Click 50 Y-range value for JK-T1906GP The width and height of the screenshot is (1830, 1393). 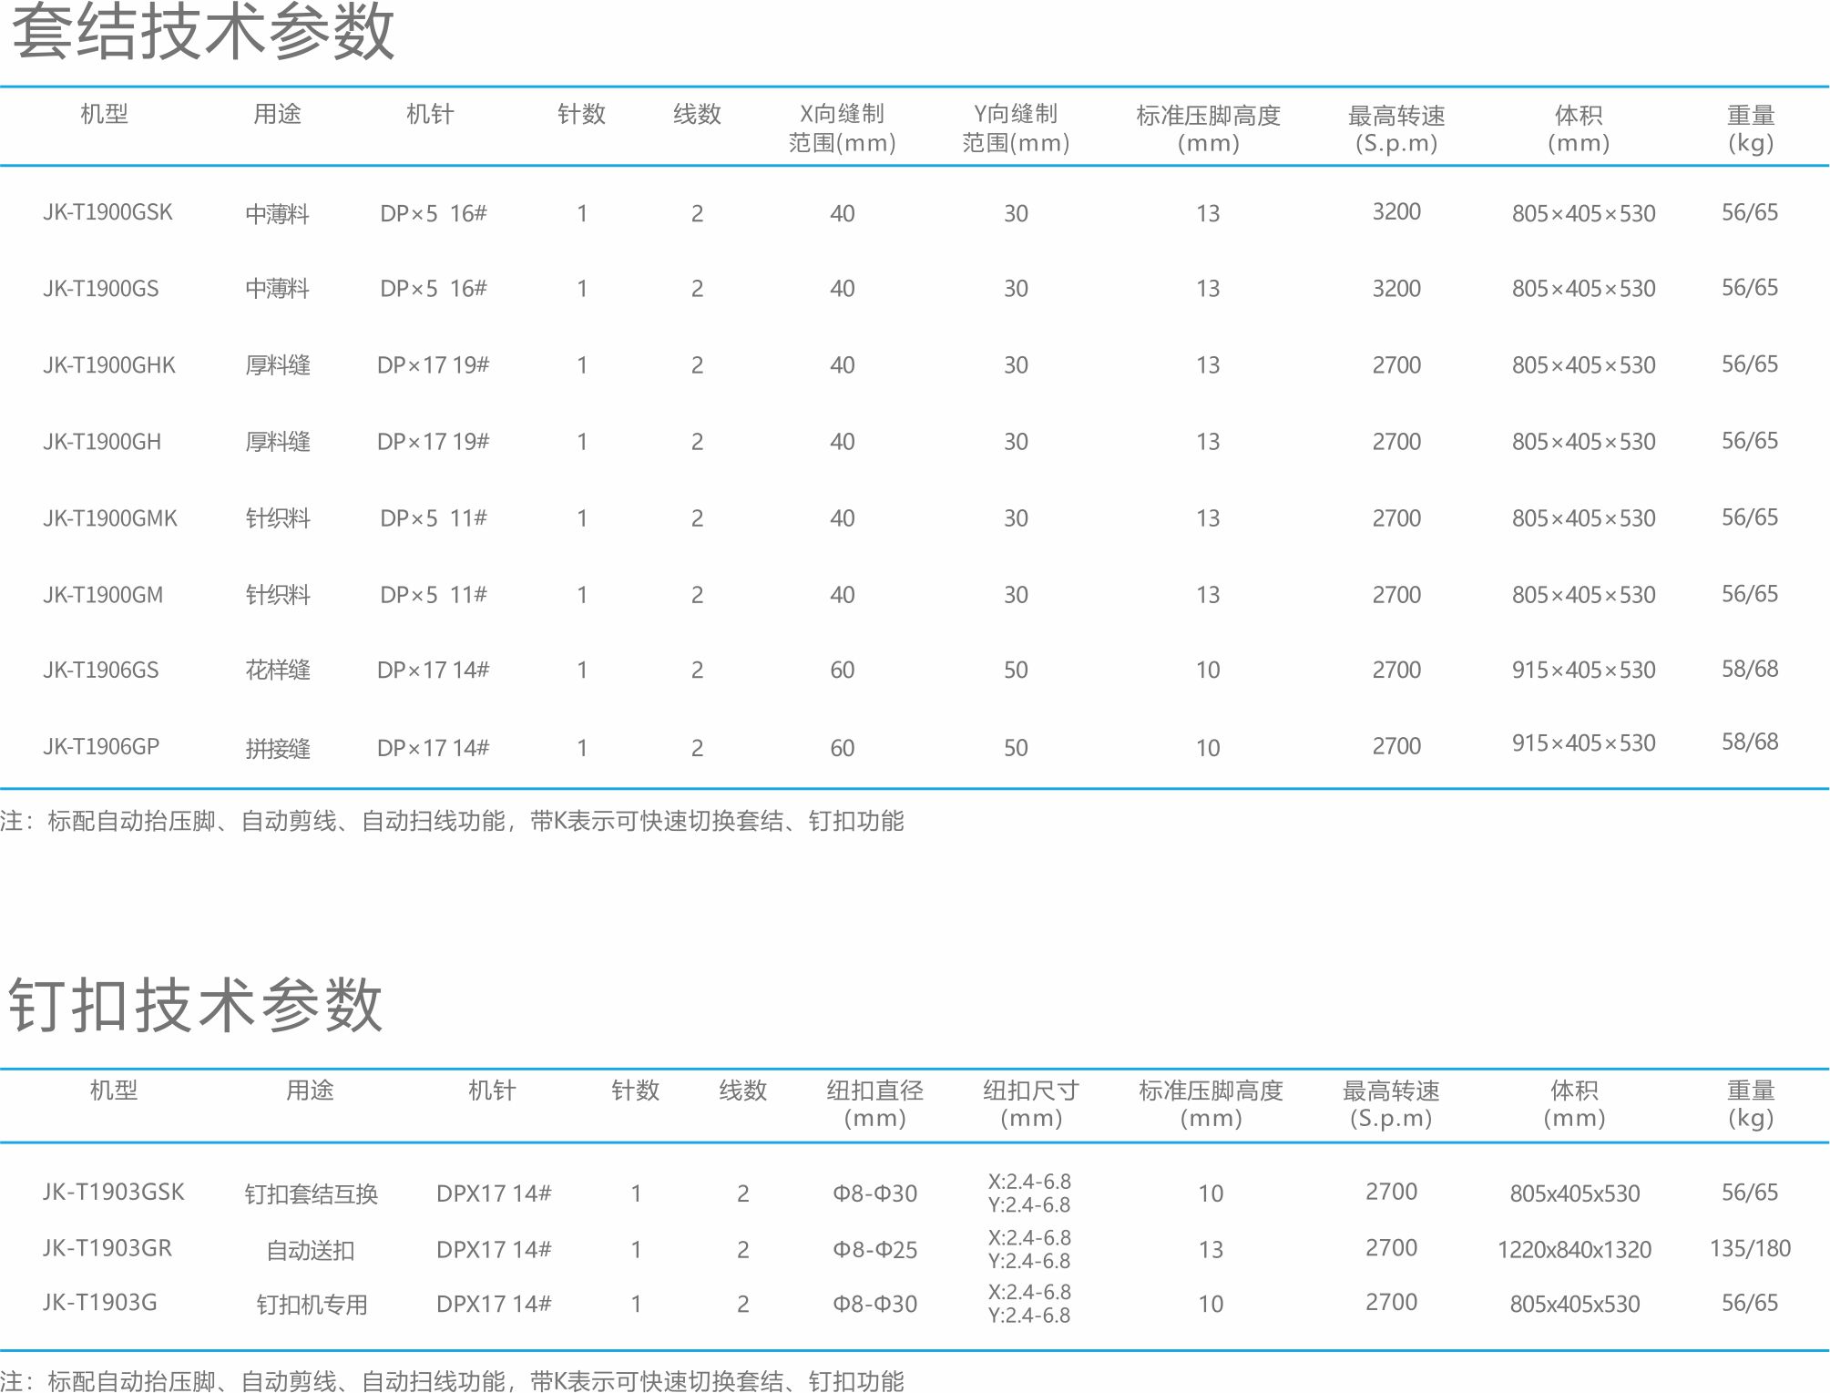tap(1016, 748)
